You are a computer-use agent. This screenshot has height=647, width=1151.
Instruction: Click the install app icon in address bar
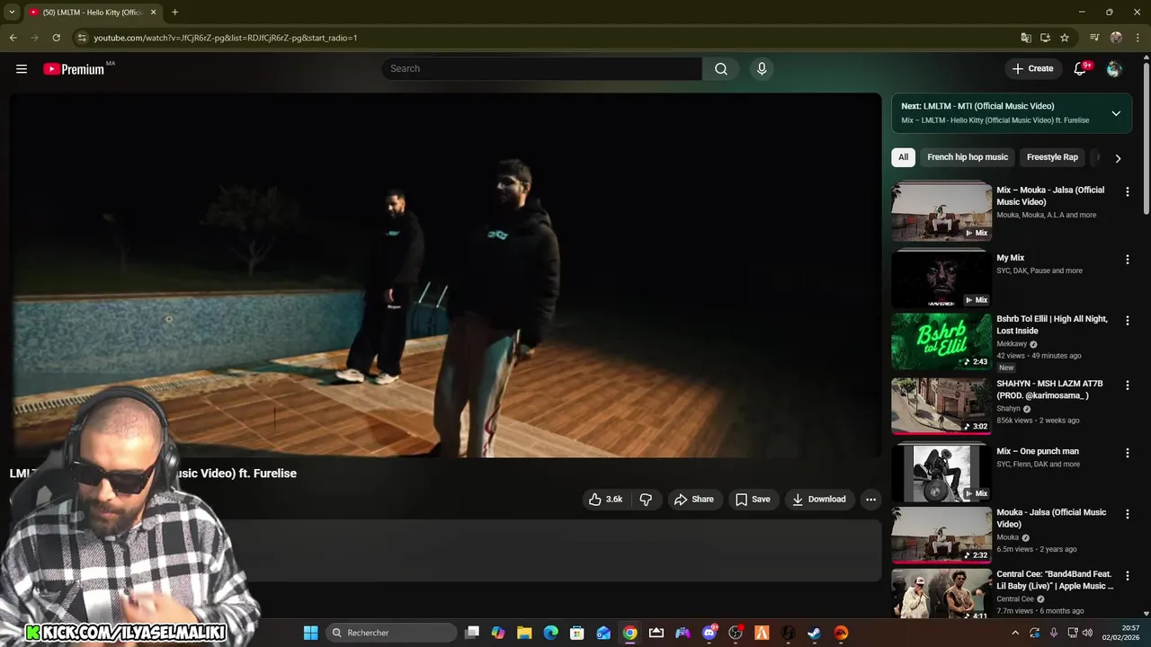[x=1045, y=38]
